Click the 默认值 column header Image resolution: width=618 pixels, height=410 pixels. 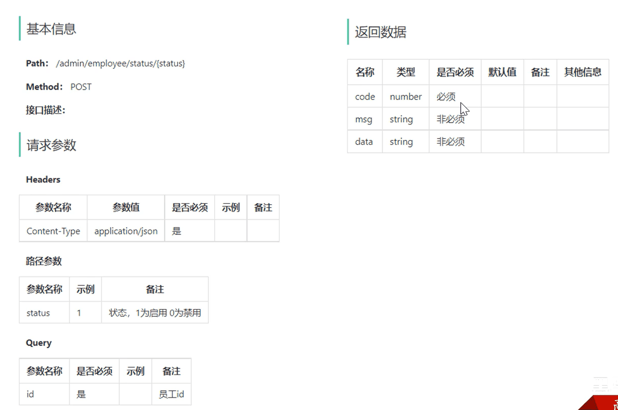pyautogui.click(x=502, y=72)
